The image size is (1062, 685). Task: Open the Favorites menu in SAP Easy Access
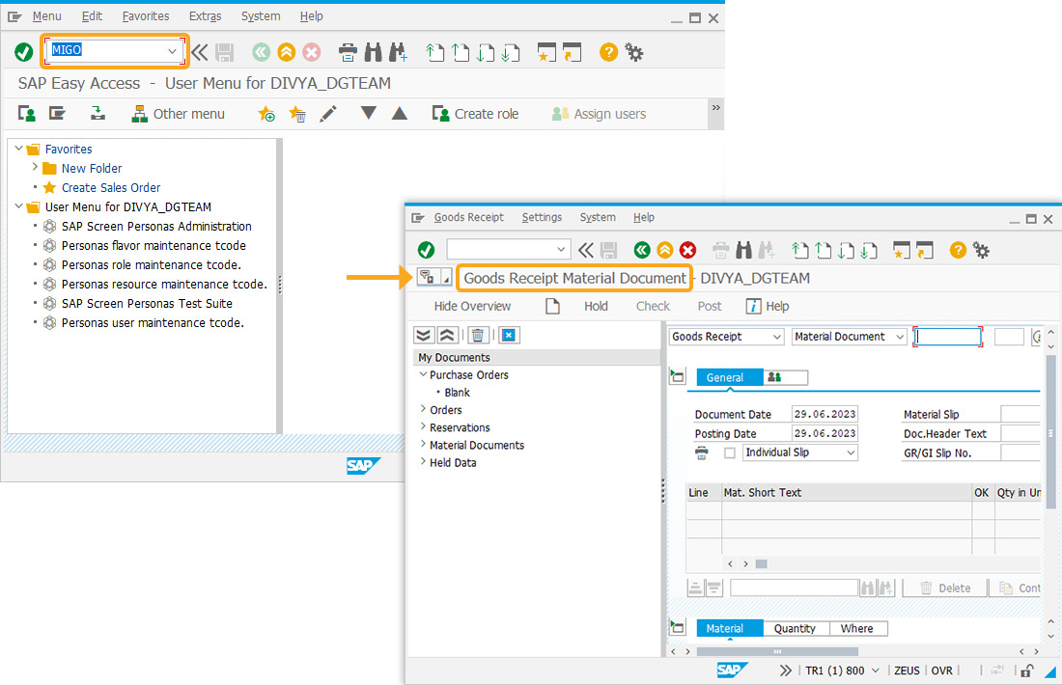point(146,16)
